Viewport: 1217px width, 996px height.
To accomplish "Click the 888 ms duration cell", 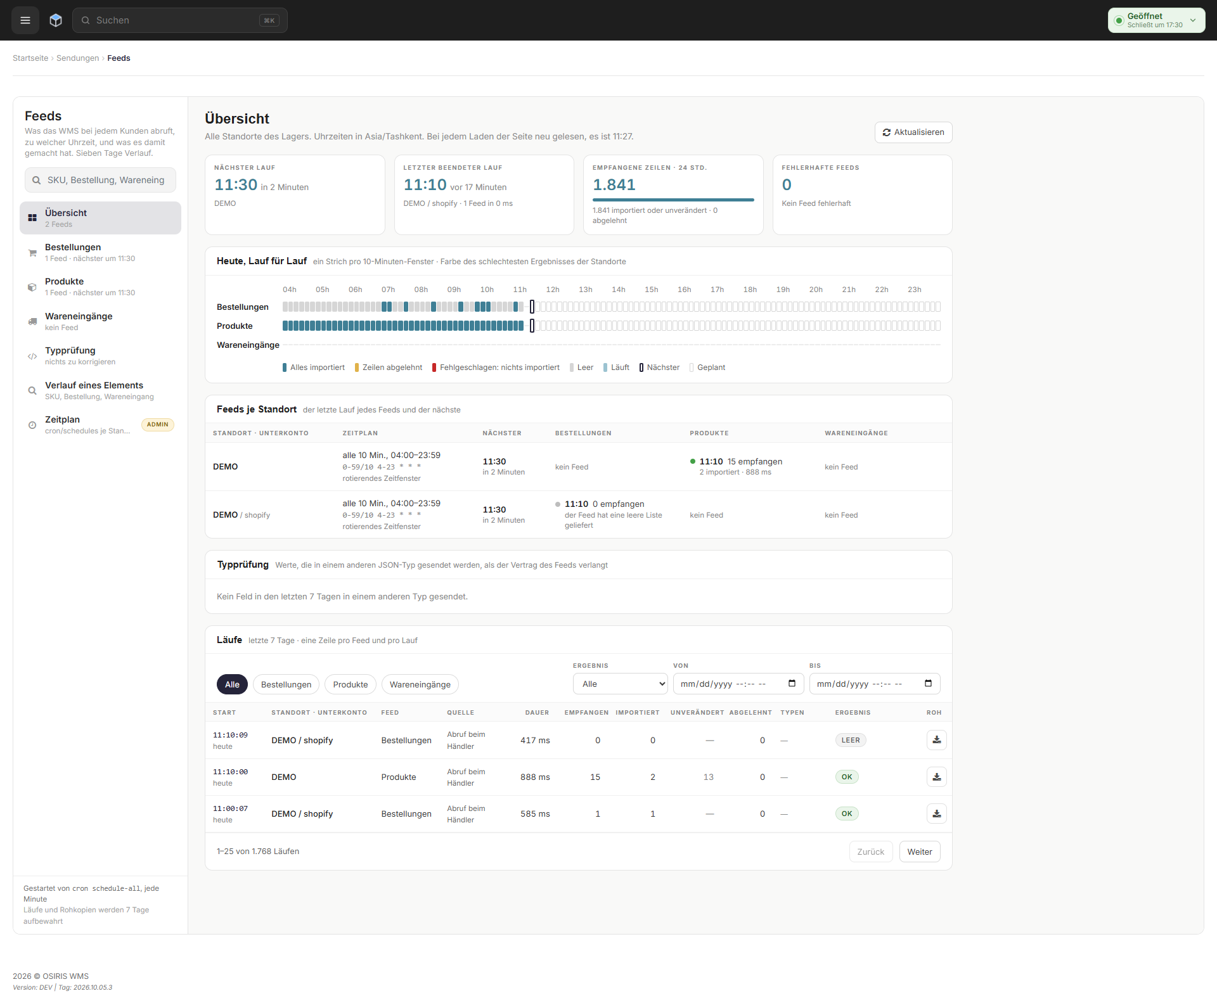I will click(535, 777).
